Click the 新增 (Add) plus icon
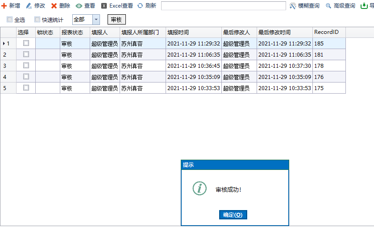This screenshot has width=374, height=227. point(4,6)
